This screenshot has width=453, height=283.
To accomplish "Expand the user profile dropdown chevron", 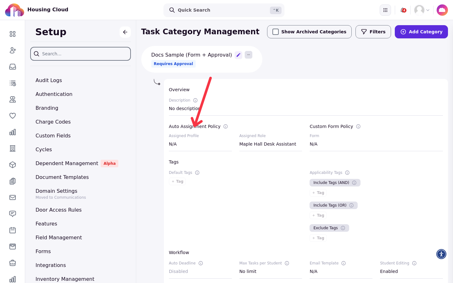I will [x=428, y=10].
